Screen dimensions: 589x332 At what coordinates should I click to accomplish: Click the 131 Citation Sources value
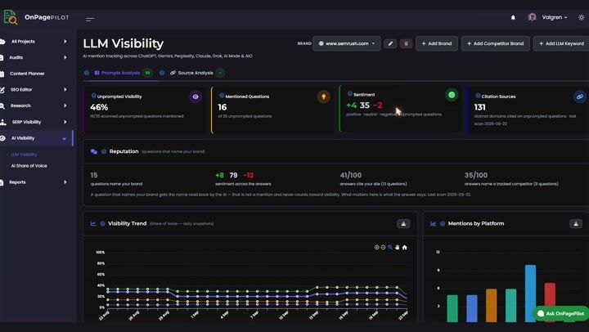tap(479, 107)
